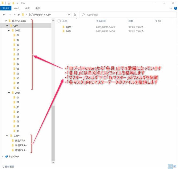Collapse the 2020 tree node
The height and width of the screenshot is (169, 178).
point(9,30)
